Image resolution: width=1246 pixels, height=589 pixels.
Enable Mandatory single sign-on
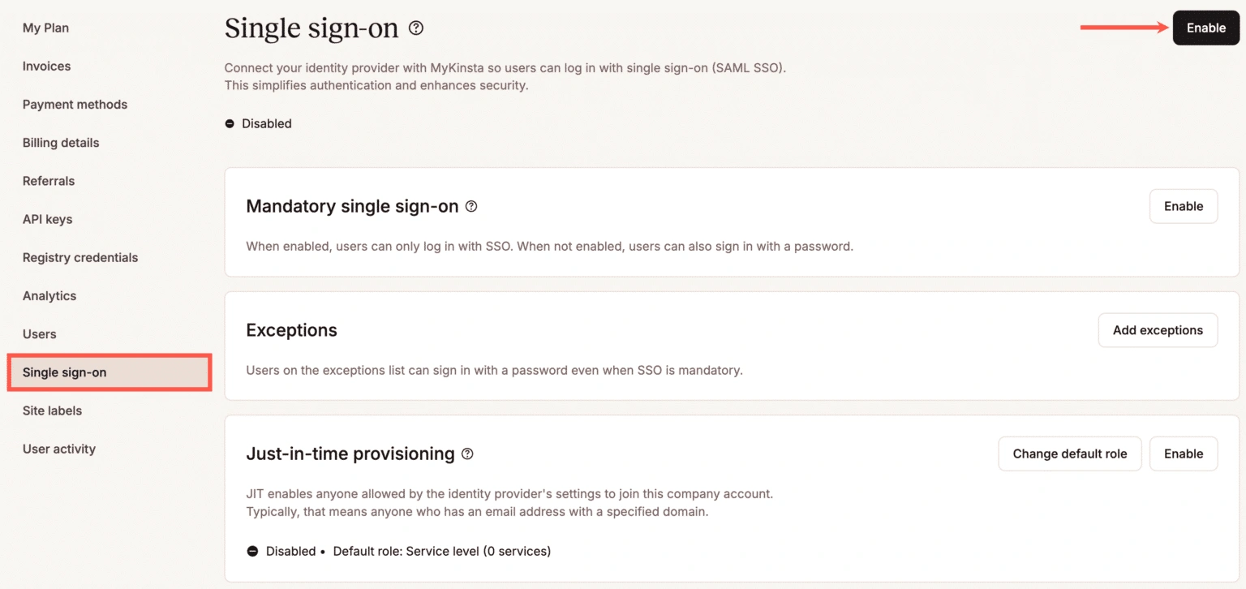coord(1183,206)
